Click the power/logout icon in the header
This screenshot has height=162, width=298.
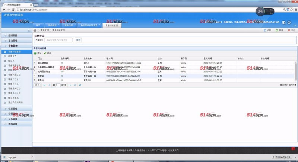click(289, 22)
